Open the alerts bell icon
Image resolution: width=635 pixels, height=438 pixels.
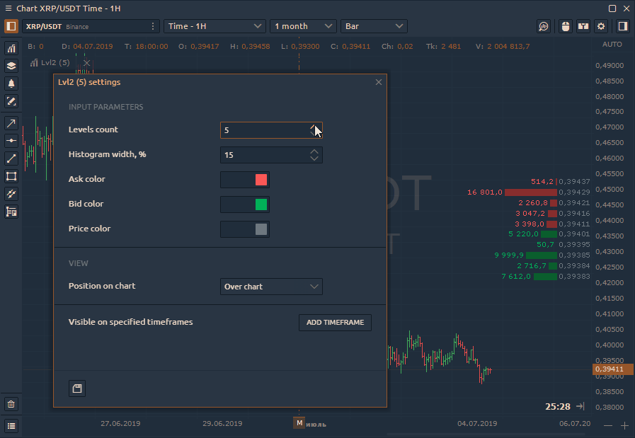pyautogui.click(x=11, y=83)
